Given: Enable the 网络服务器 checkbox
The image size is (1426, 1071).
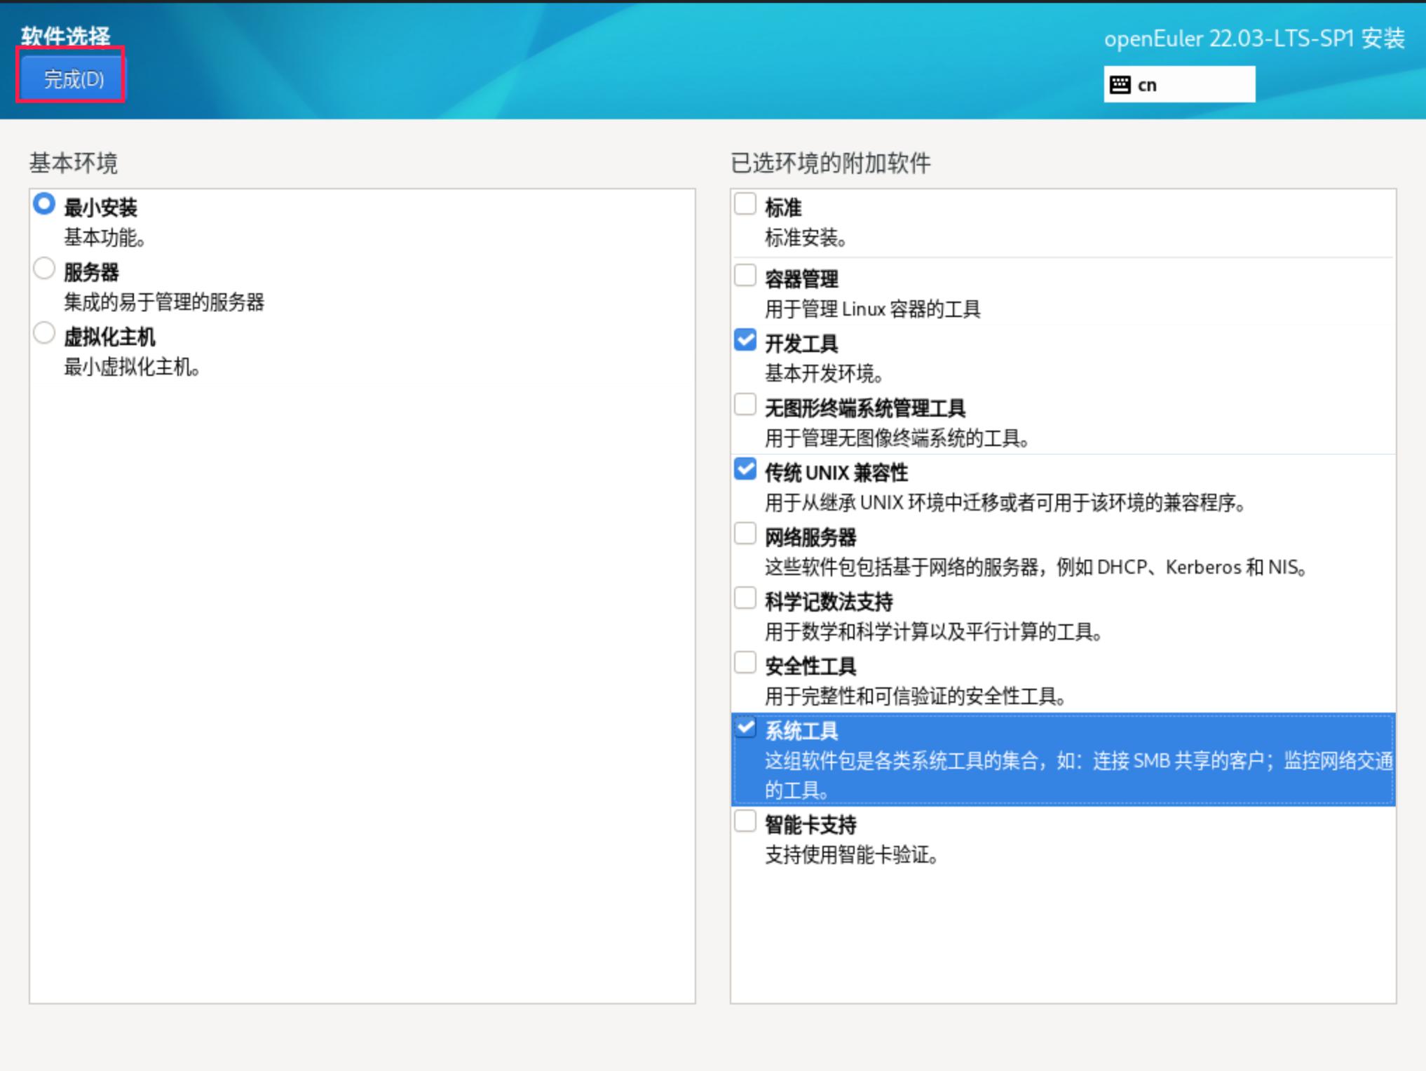Looking at the screenshot, I should [745, 534].
